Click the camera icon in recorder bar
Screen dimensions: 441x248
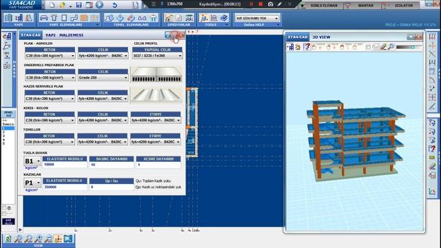point(270,4)
